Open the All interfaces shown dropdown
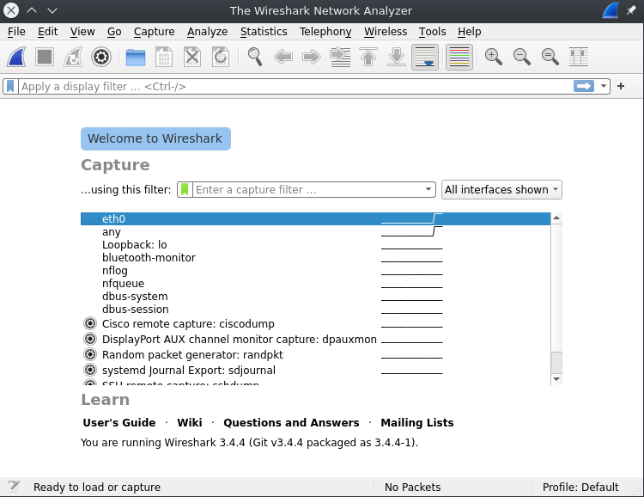This screenshot has width=644, height=497. [501, 190]
